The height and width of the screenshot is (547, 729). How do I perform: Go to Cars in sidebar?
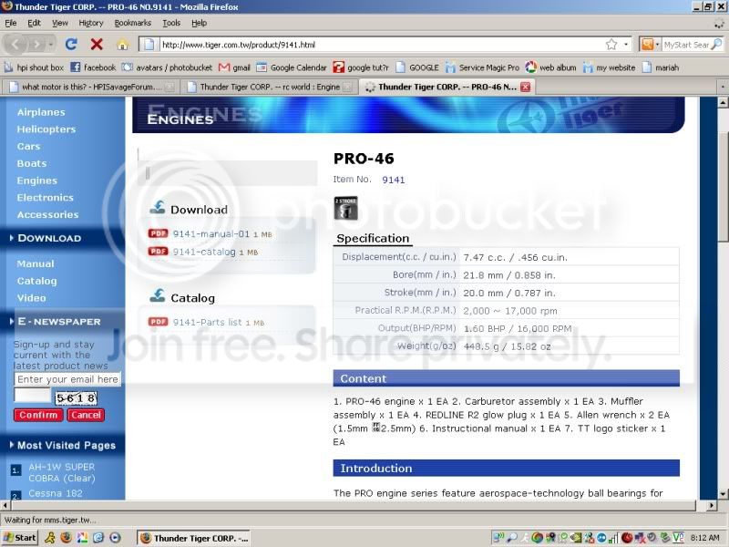[x=28, y=146]
